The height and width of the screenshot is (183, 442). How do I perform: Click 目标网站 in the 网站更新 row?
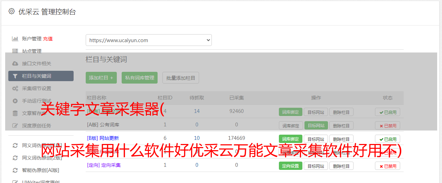(x=316, y=139)
